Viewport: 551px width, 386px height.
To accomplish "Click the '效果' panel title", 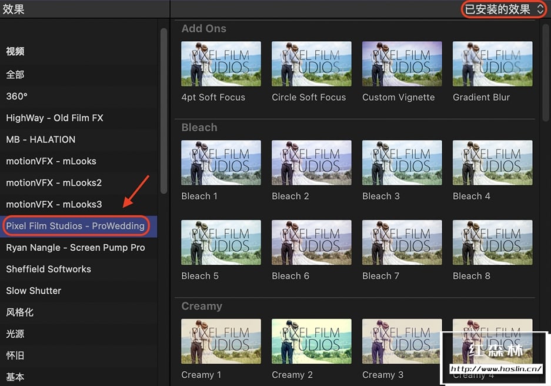I will tap(14, 9).
